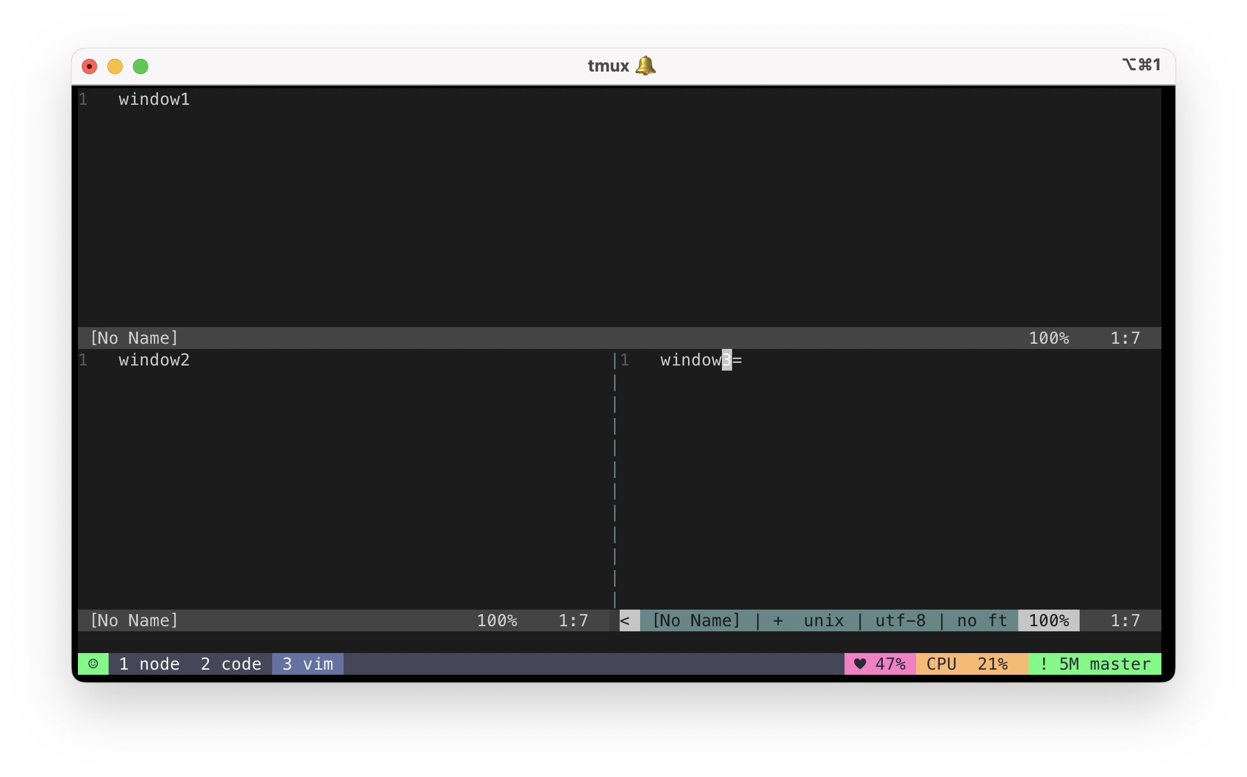
Task: Click the exclamation mark before 5M master
Action: point(1043,664)
